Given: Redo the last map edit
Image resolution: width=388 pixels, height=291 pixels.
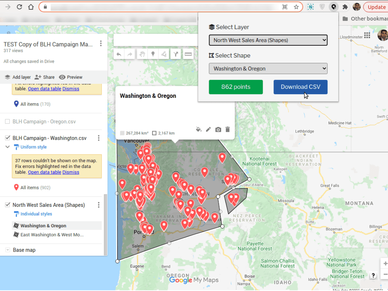Looking at the screenshot, I should click(130, 54).
